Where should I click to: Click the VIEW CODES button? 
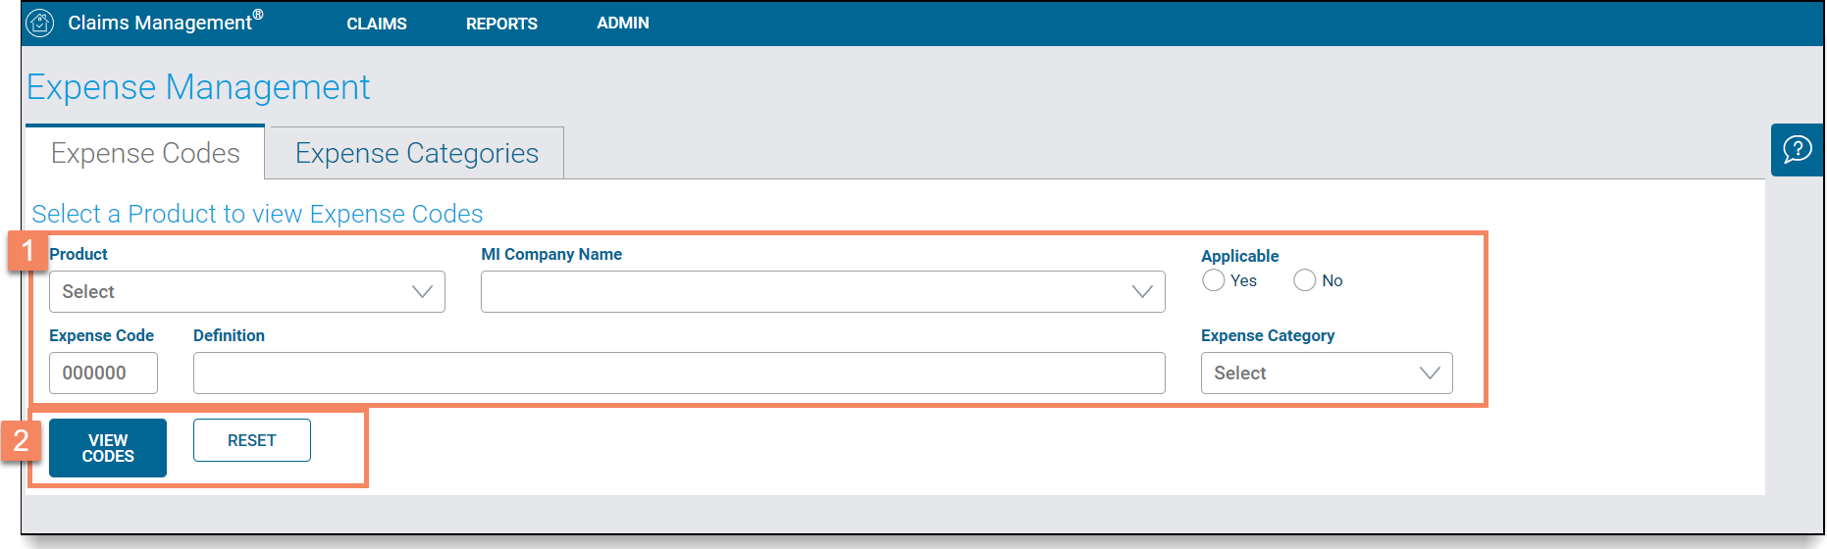(108, 448)
